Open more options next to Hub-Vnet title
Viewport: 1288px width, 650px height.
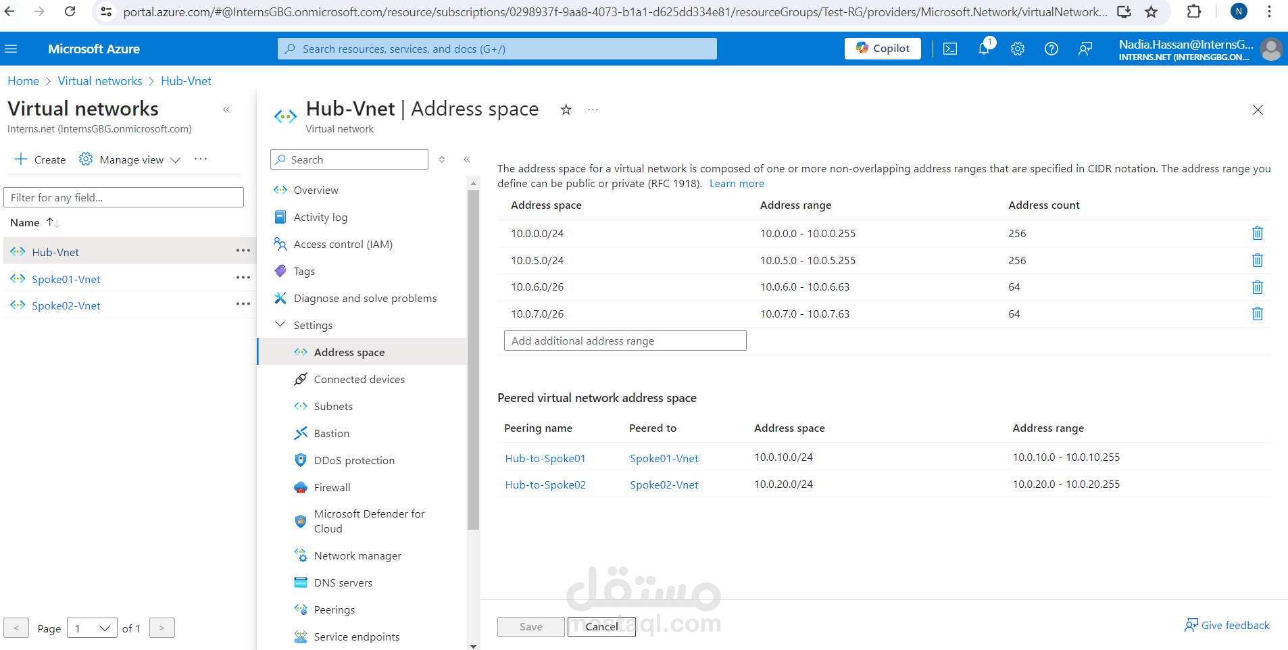point(593,109)
